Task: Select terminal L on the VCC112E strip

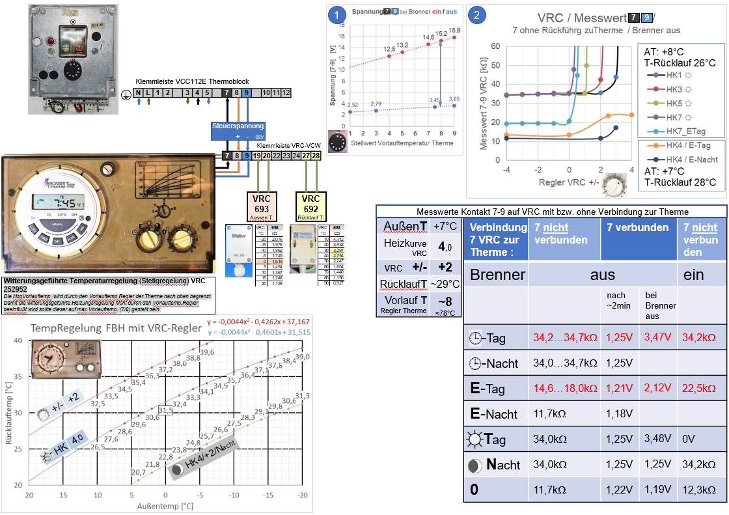Action: click(x=148, y=92)
